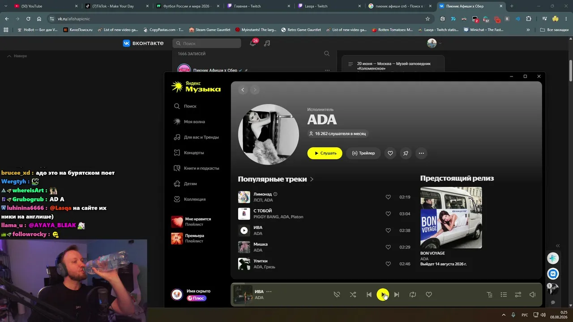
Task: Go to 'Для вас и Тренды' section
Action: 196,137
